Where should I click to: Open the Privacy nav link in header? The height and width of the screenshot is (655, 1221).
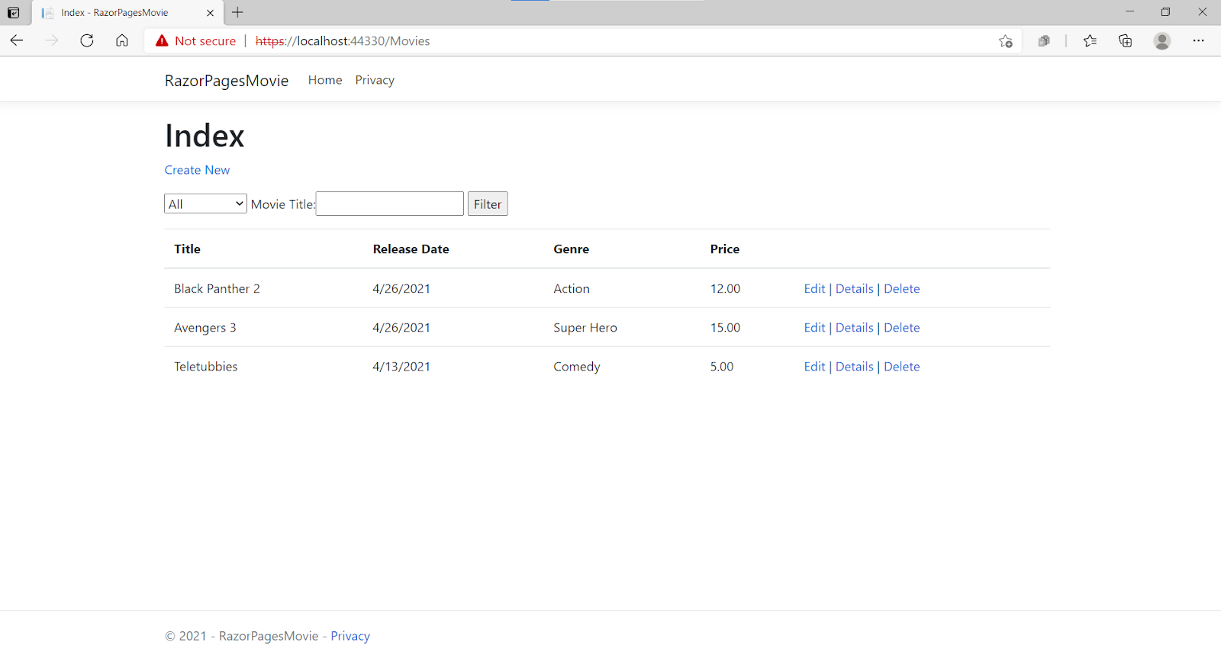(375, 80)
